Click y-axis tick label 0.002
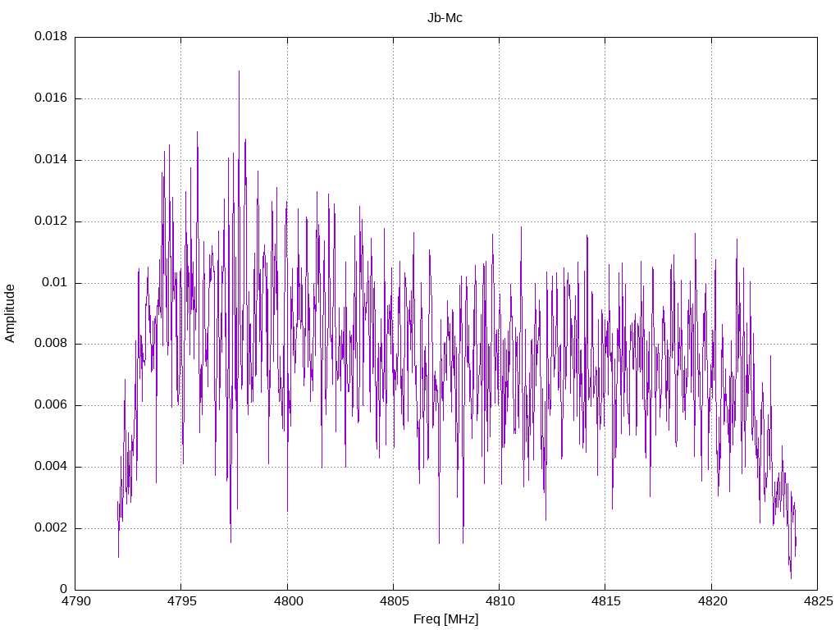 click(51, 527)
